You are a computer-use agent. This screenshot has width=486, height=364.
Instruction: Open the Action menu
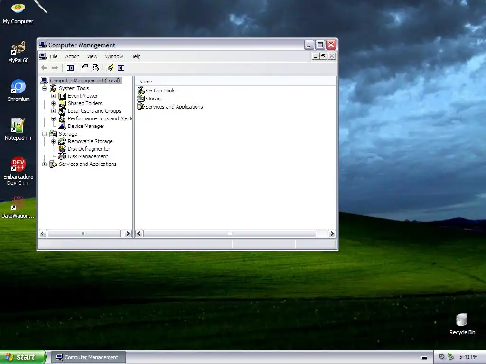tap(72, 56)
